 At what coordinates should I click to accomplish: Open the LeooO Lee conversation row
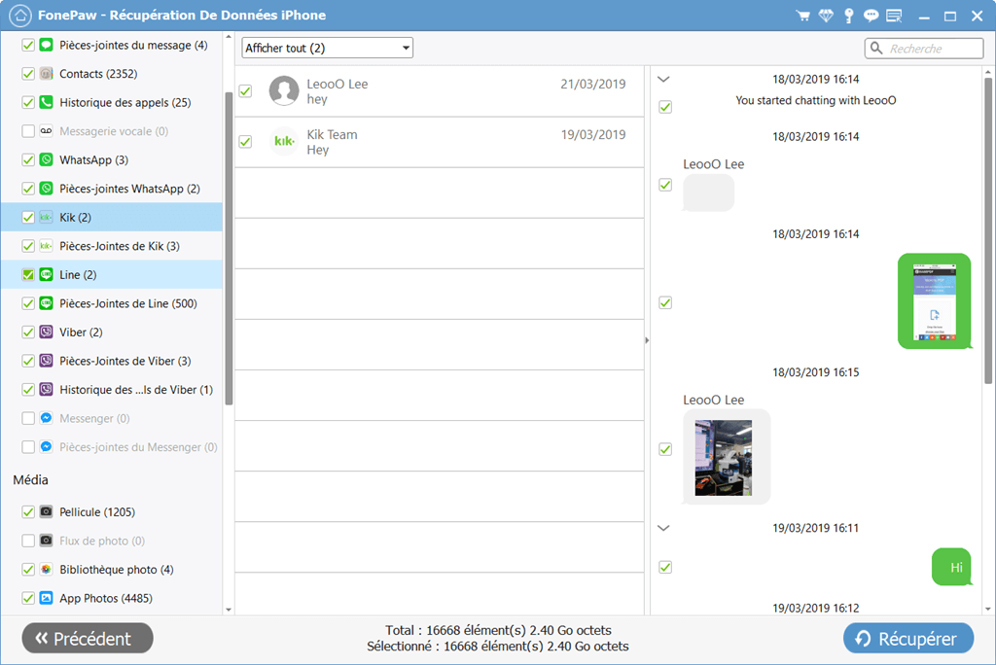[440, 91]
